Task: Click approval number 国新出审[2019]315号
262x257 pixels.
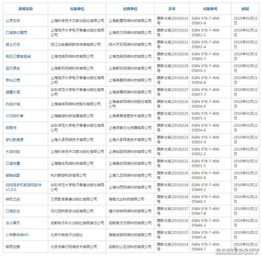Action: click(173, 235)
